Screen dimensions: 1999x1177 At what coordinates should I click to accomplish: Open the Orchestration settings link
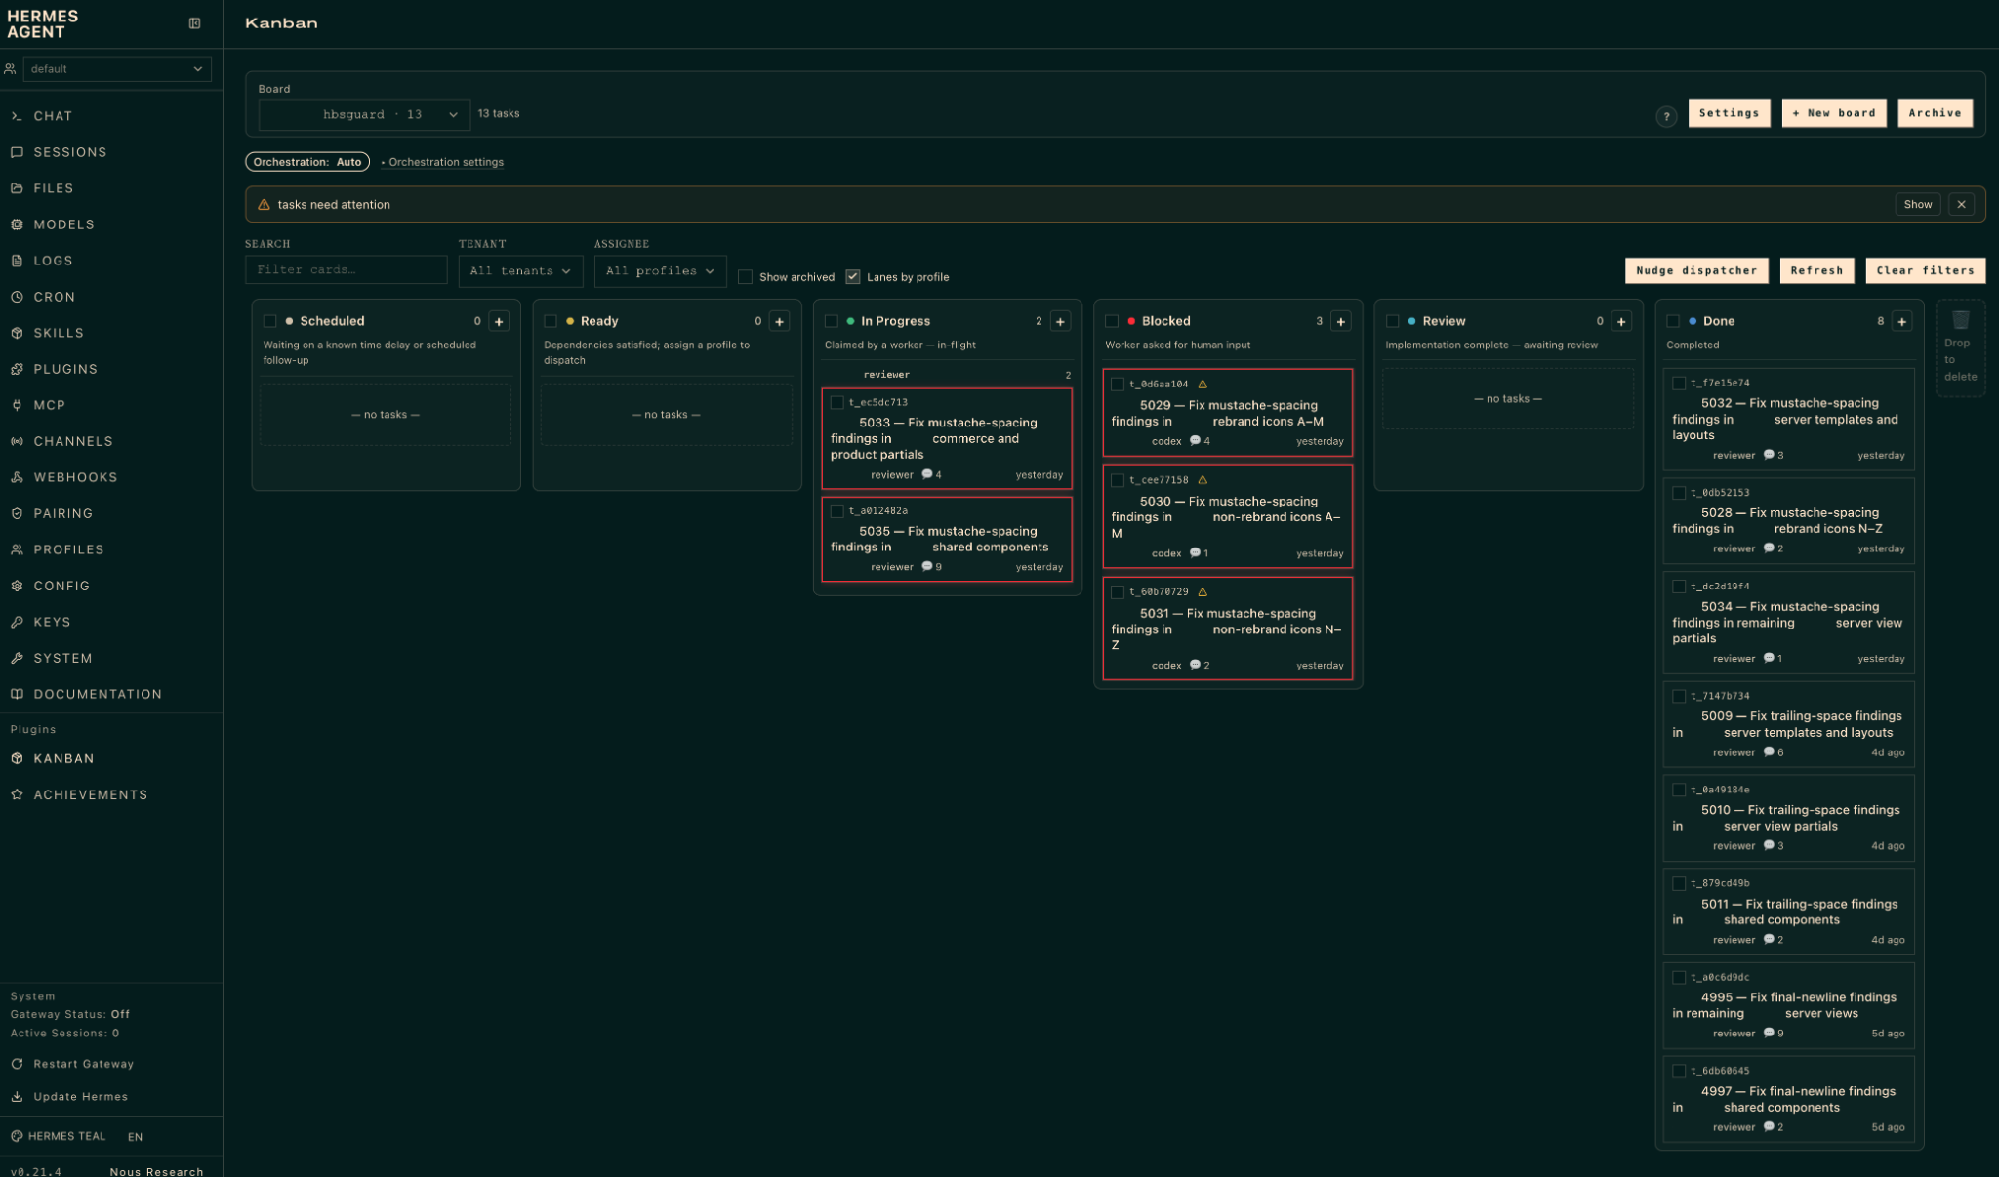(446, 162)
